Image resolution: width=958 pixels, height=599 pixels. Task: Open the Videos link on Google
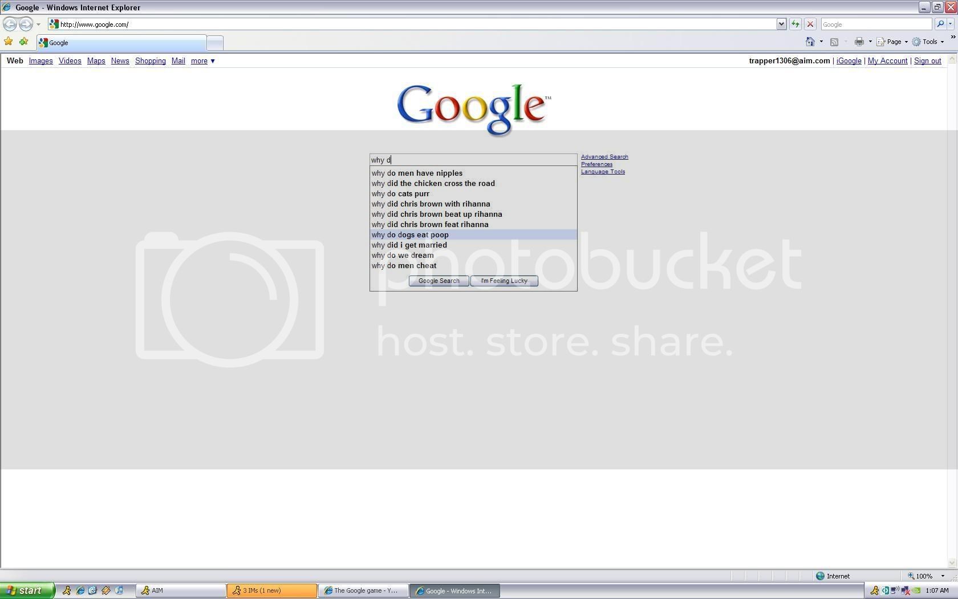[70, 61]
